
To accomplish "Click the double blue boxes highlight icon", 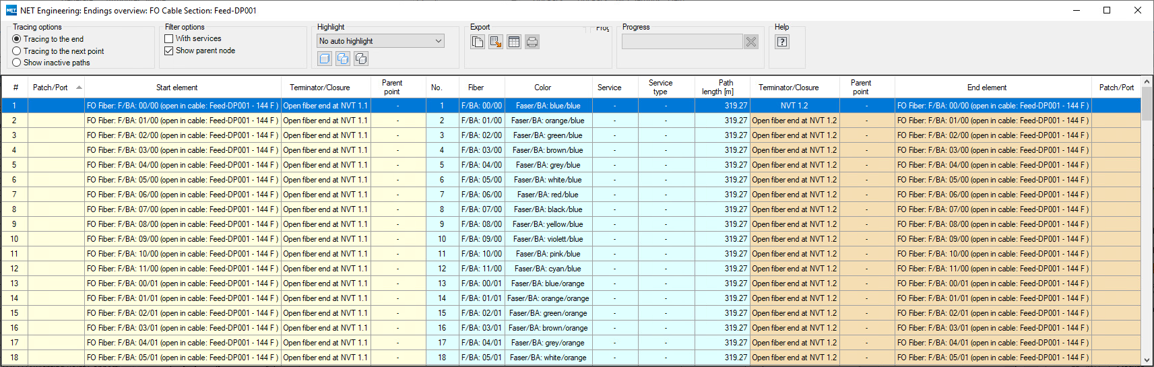I will (343, 59).
